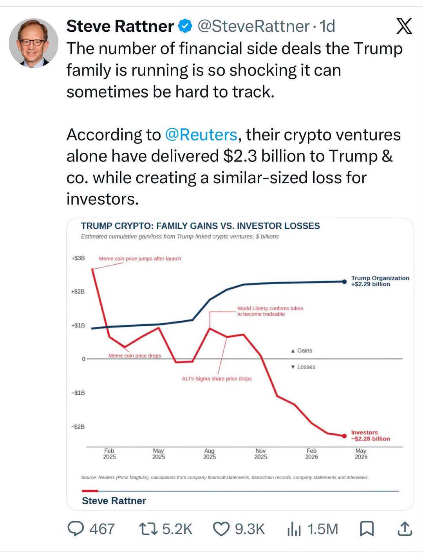The width and height of the screenshot is (423, 558).
Task: Bookmark the post
Action: (367, 529)
